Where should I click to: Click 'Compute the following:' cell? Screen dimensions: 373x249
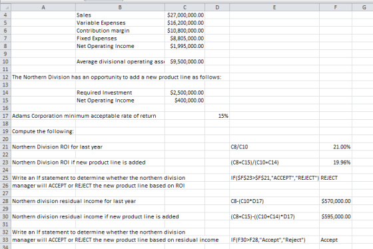coord(43,131)
